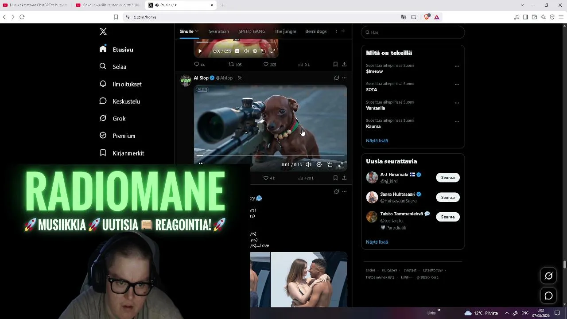Open Brave Shields in the address bar
567x319 pixels.
[427, 17]
